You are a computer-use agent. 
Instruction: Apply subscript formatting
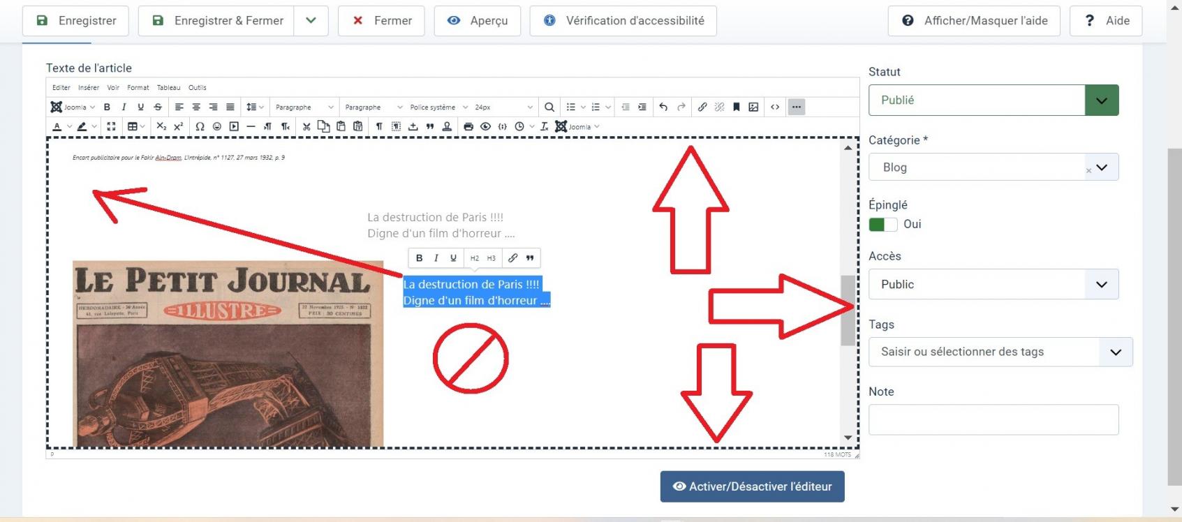coord(161,126)
